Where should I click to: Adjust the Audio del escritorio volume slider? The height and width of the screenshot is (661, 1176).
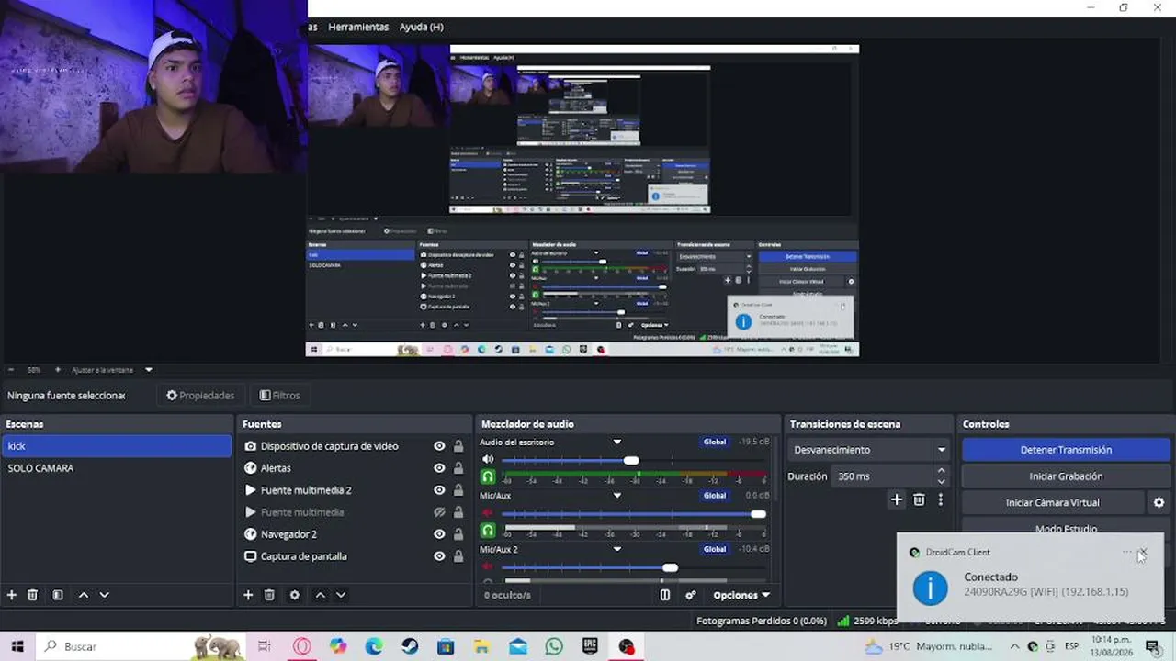pyautogui.click(x=631, y=460)
